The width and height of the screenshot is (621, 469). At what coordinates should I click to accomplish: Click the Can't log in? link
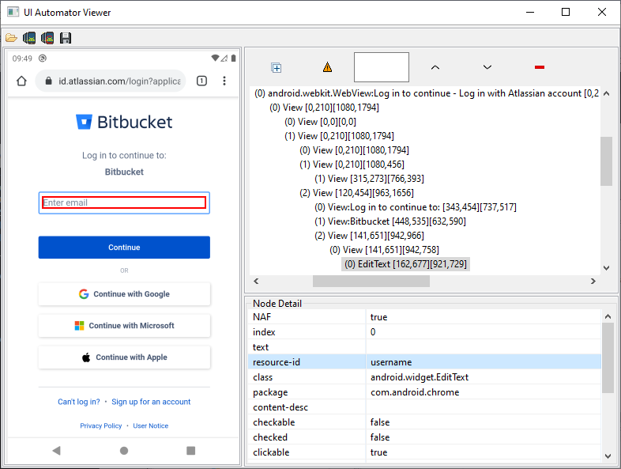point(79,402)
